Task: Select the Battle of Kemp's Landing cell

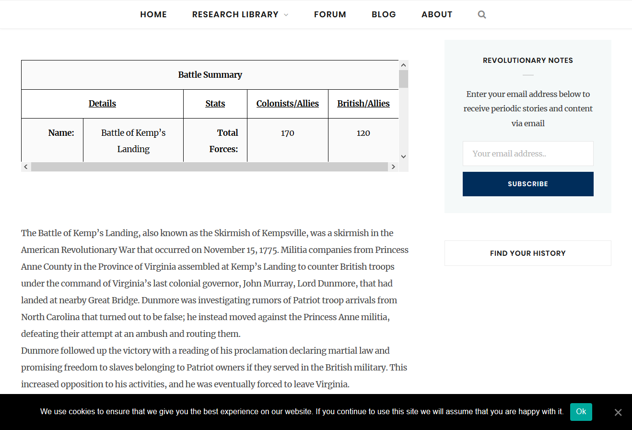Action: (133, 141)
